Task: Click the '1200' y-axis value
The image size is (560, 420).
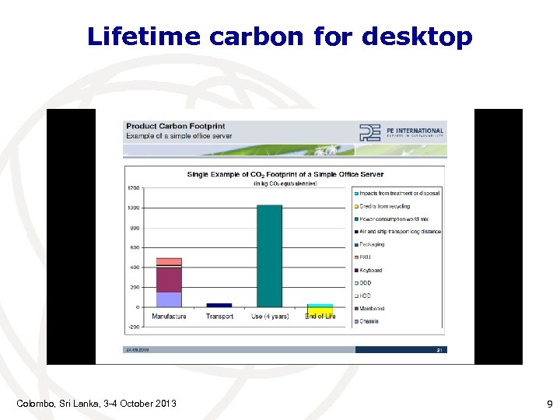Action: tap(134, 188)
